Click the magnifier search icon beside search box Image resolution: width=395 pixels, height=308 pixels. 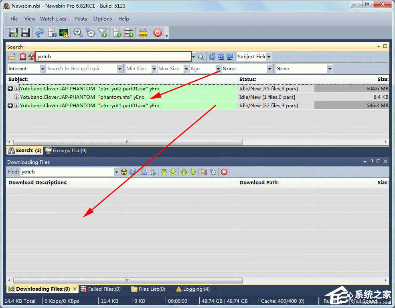point(201,57)
